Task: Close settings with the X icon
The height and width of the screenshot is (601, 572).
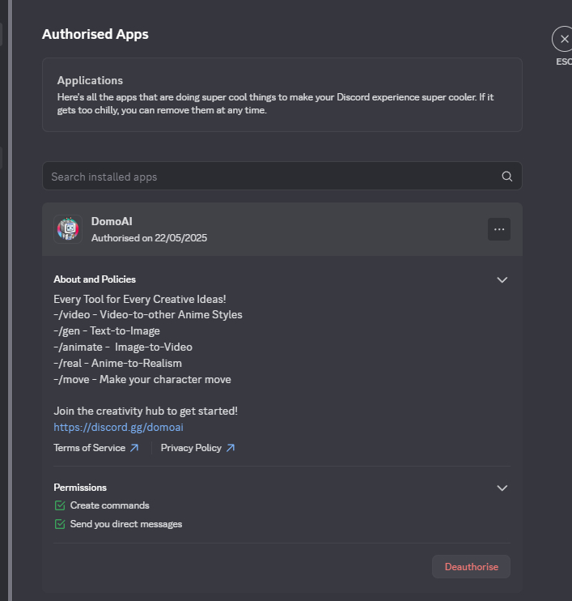Action: click(x=564, y=39)
